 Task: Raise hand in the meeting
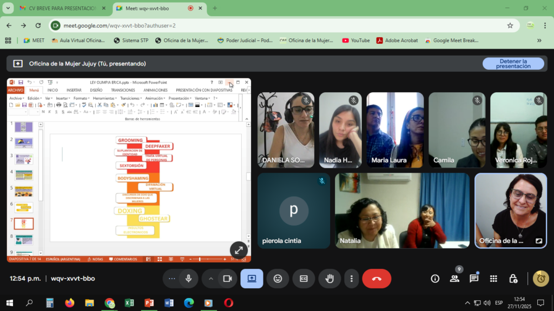coord(329,279)
